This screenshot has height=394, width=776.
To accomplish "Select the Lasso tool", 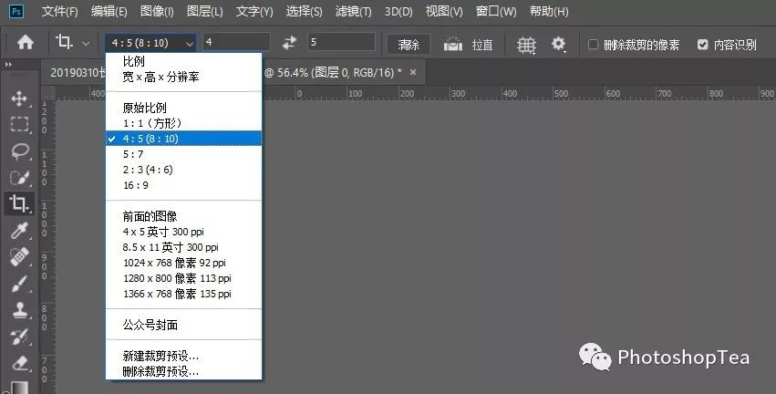I will coord(19,151).
